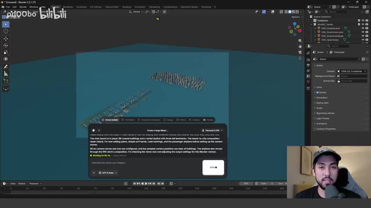Select the Scale tool in left toolbar
Screen dimensions: 371x208
(6, 53)
